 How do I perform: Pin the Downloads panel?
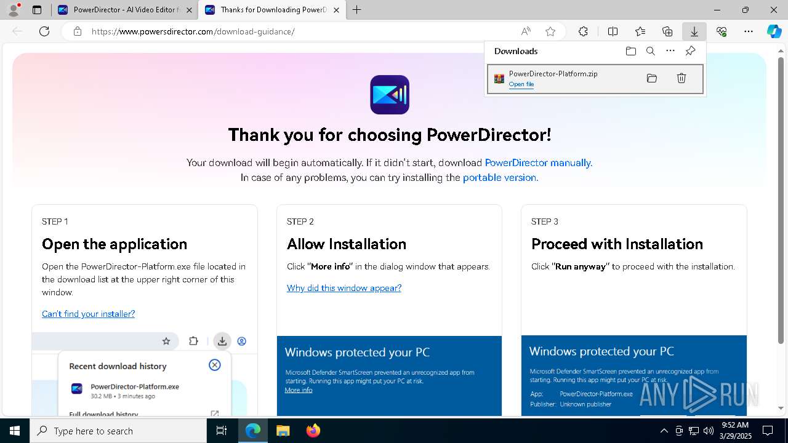(x=690, y=51)
